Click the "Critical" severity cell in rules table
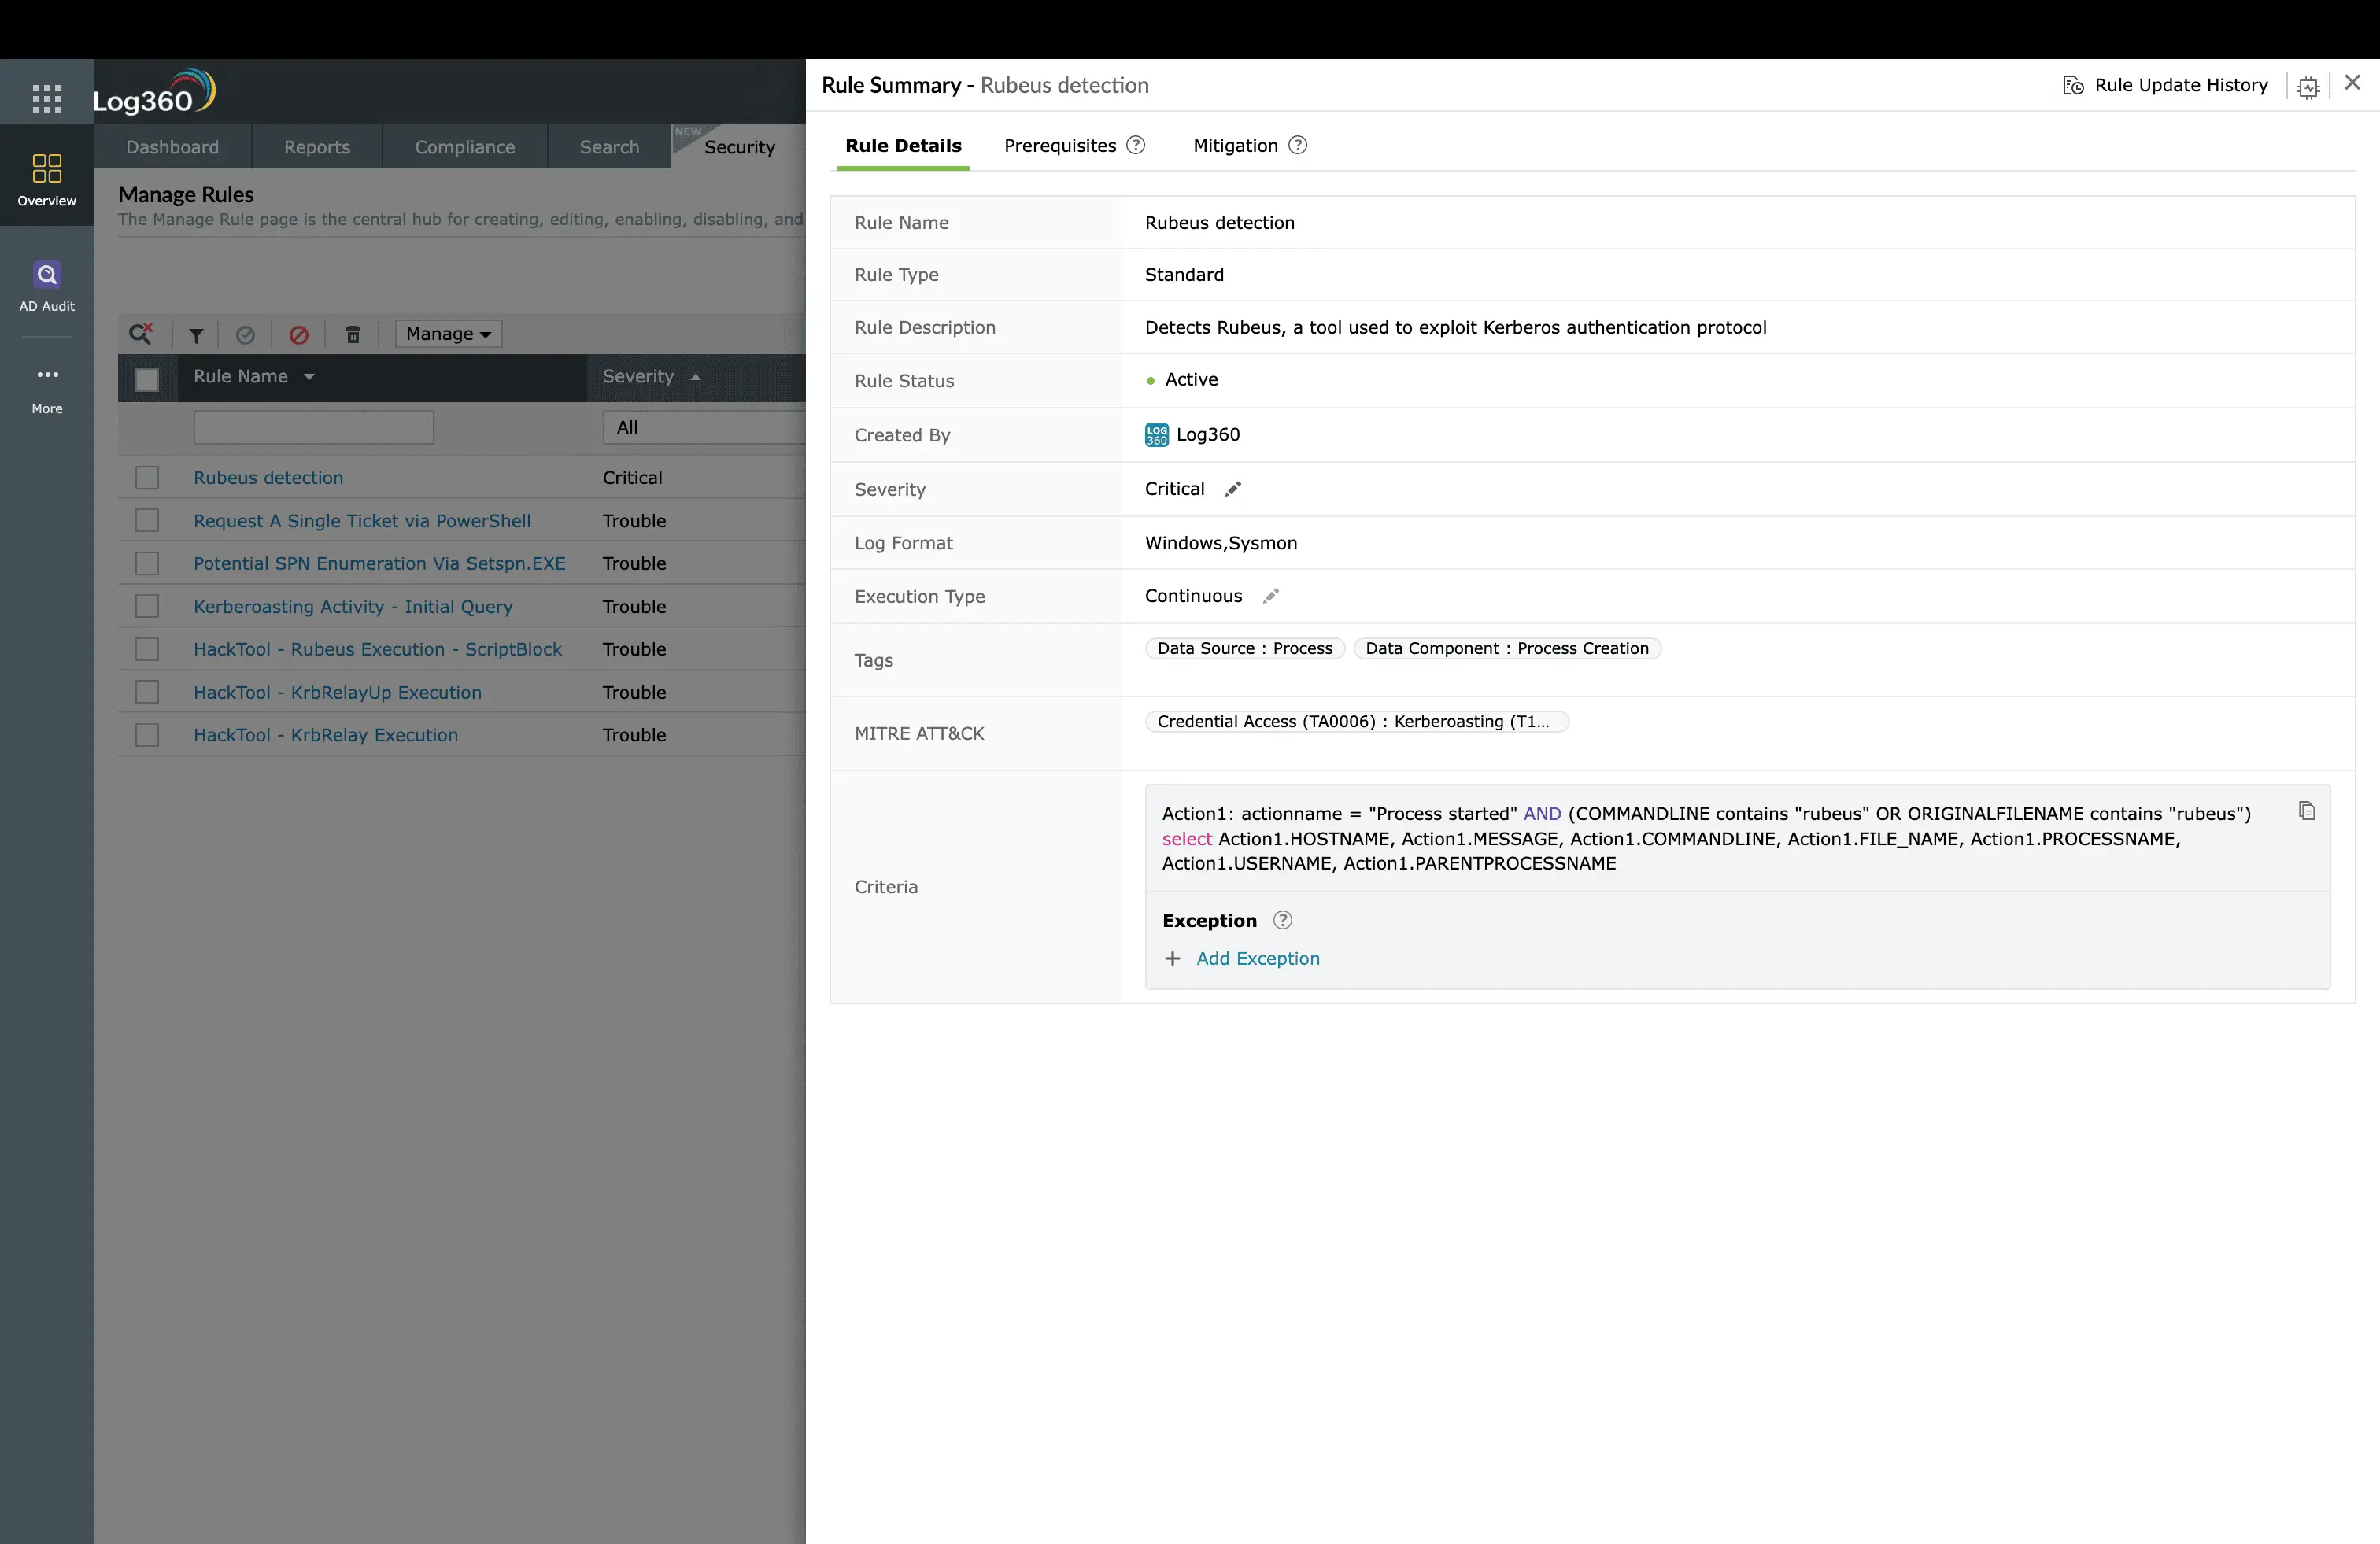The height and width of the screenshot is (1544, 2380). point(632,478)
